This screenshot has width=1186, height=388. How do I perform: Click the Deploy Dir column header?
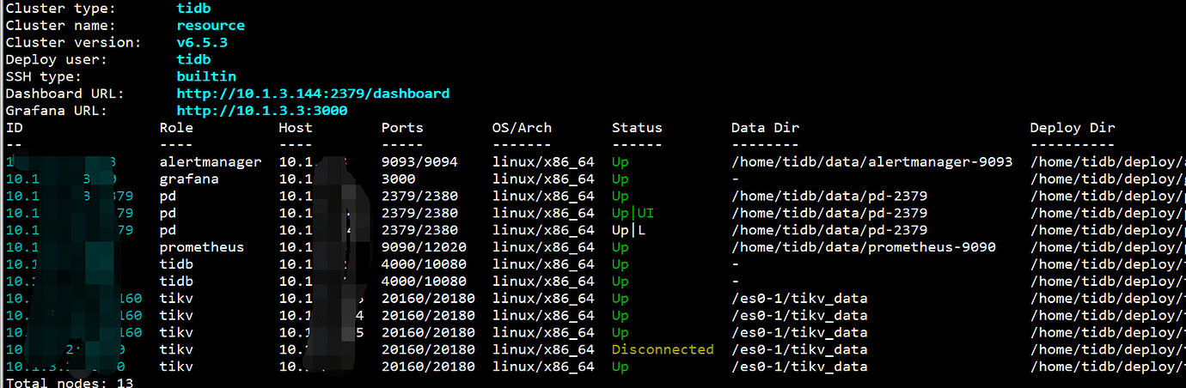coord(1073,128)
